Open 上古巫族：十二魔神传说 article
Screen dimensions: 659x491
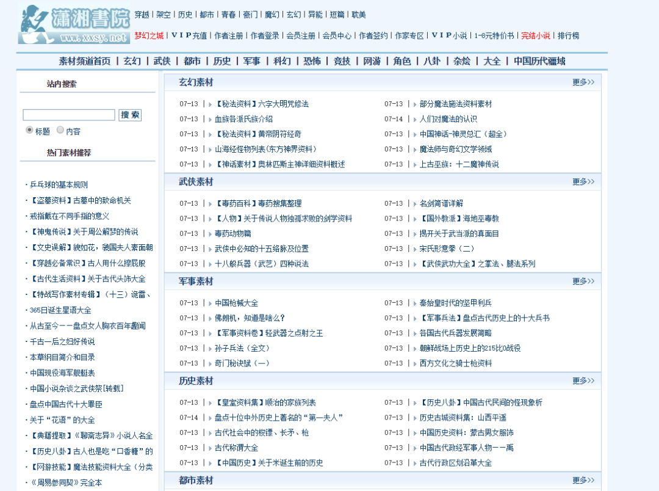459,164
